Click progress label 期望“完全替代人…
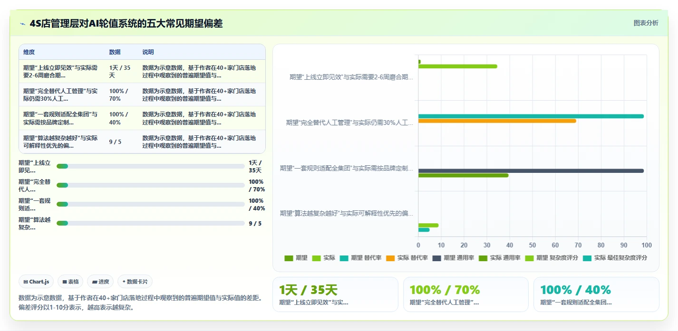 point(34,185)
